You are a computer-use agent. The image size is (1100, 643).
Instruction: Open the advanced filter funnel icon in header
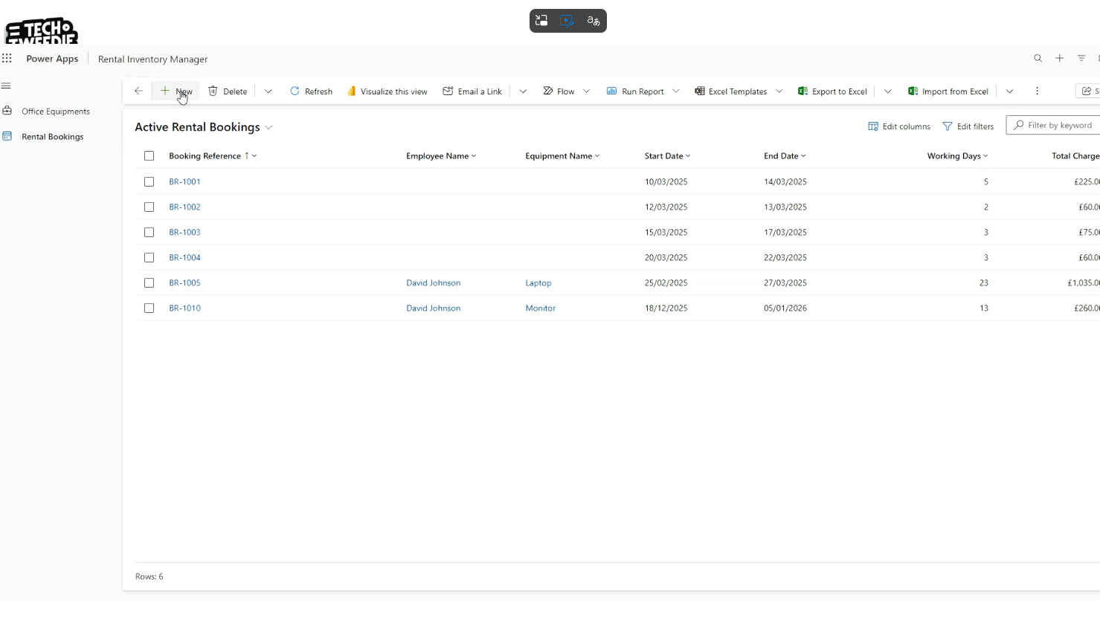point(1081,59)
